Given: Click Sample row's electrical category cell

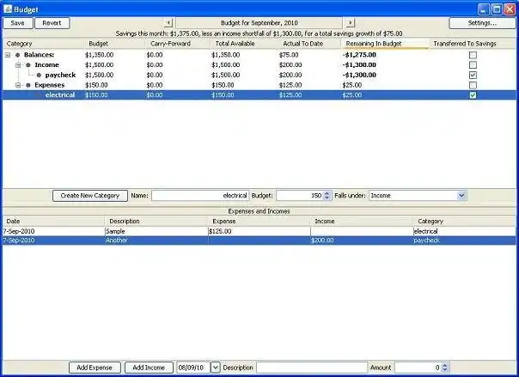Looking at the screenshot, I should pos(465,231).
